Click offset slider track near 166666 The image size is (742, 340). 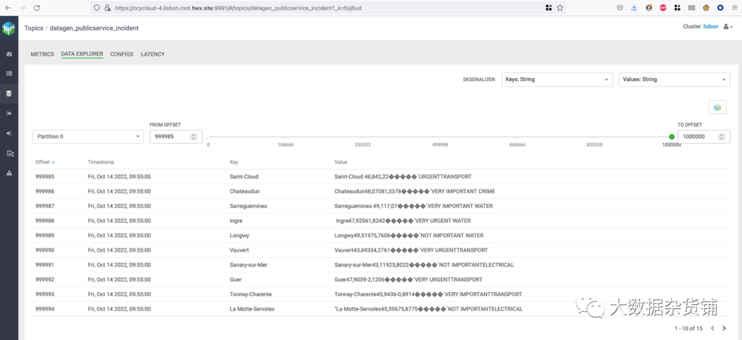coord(286,137)
